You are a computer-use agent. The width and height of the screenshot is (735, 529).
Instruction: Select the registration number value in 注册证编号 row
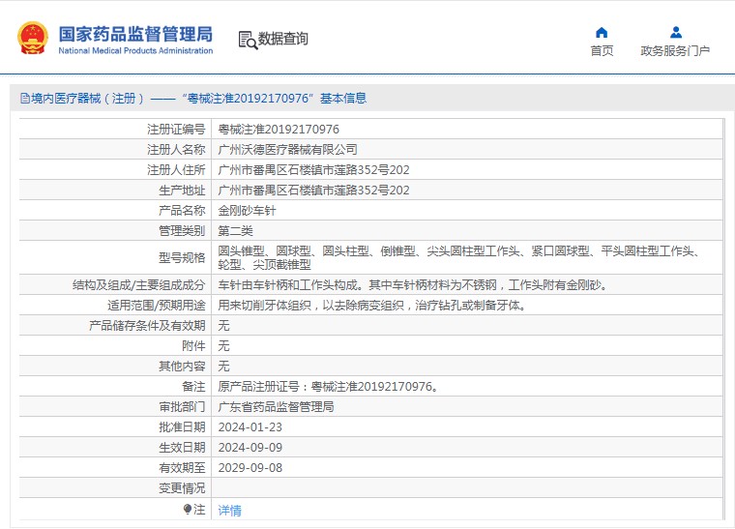[279, 129]
